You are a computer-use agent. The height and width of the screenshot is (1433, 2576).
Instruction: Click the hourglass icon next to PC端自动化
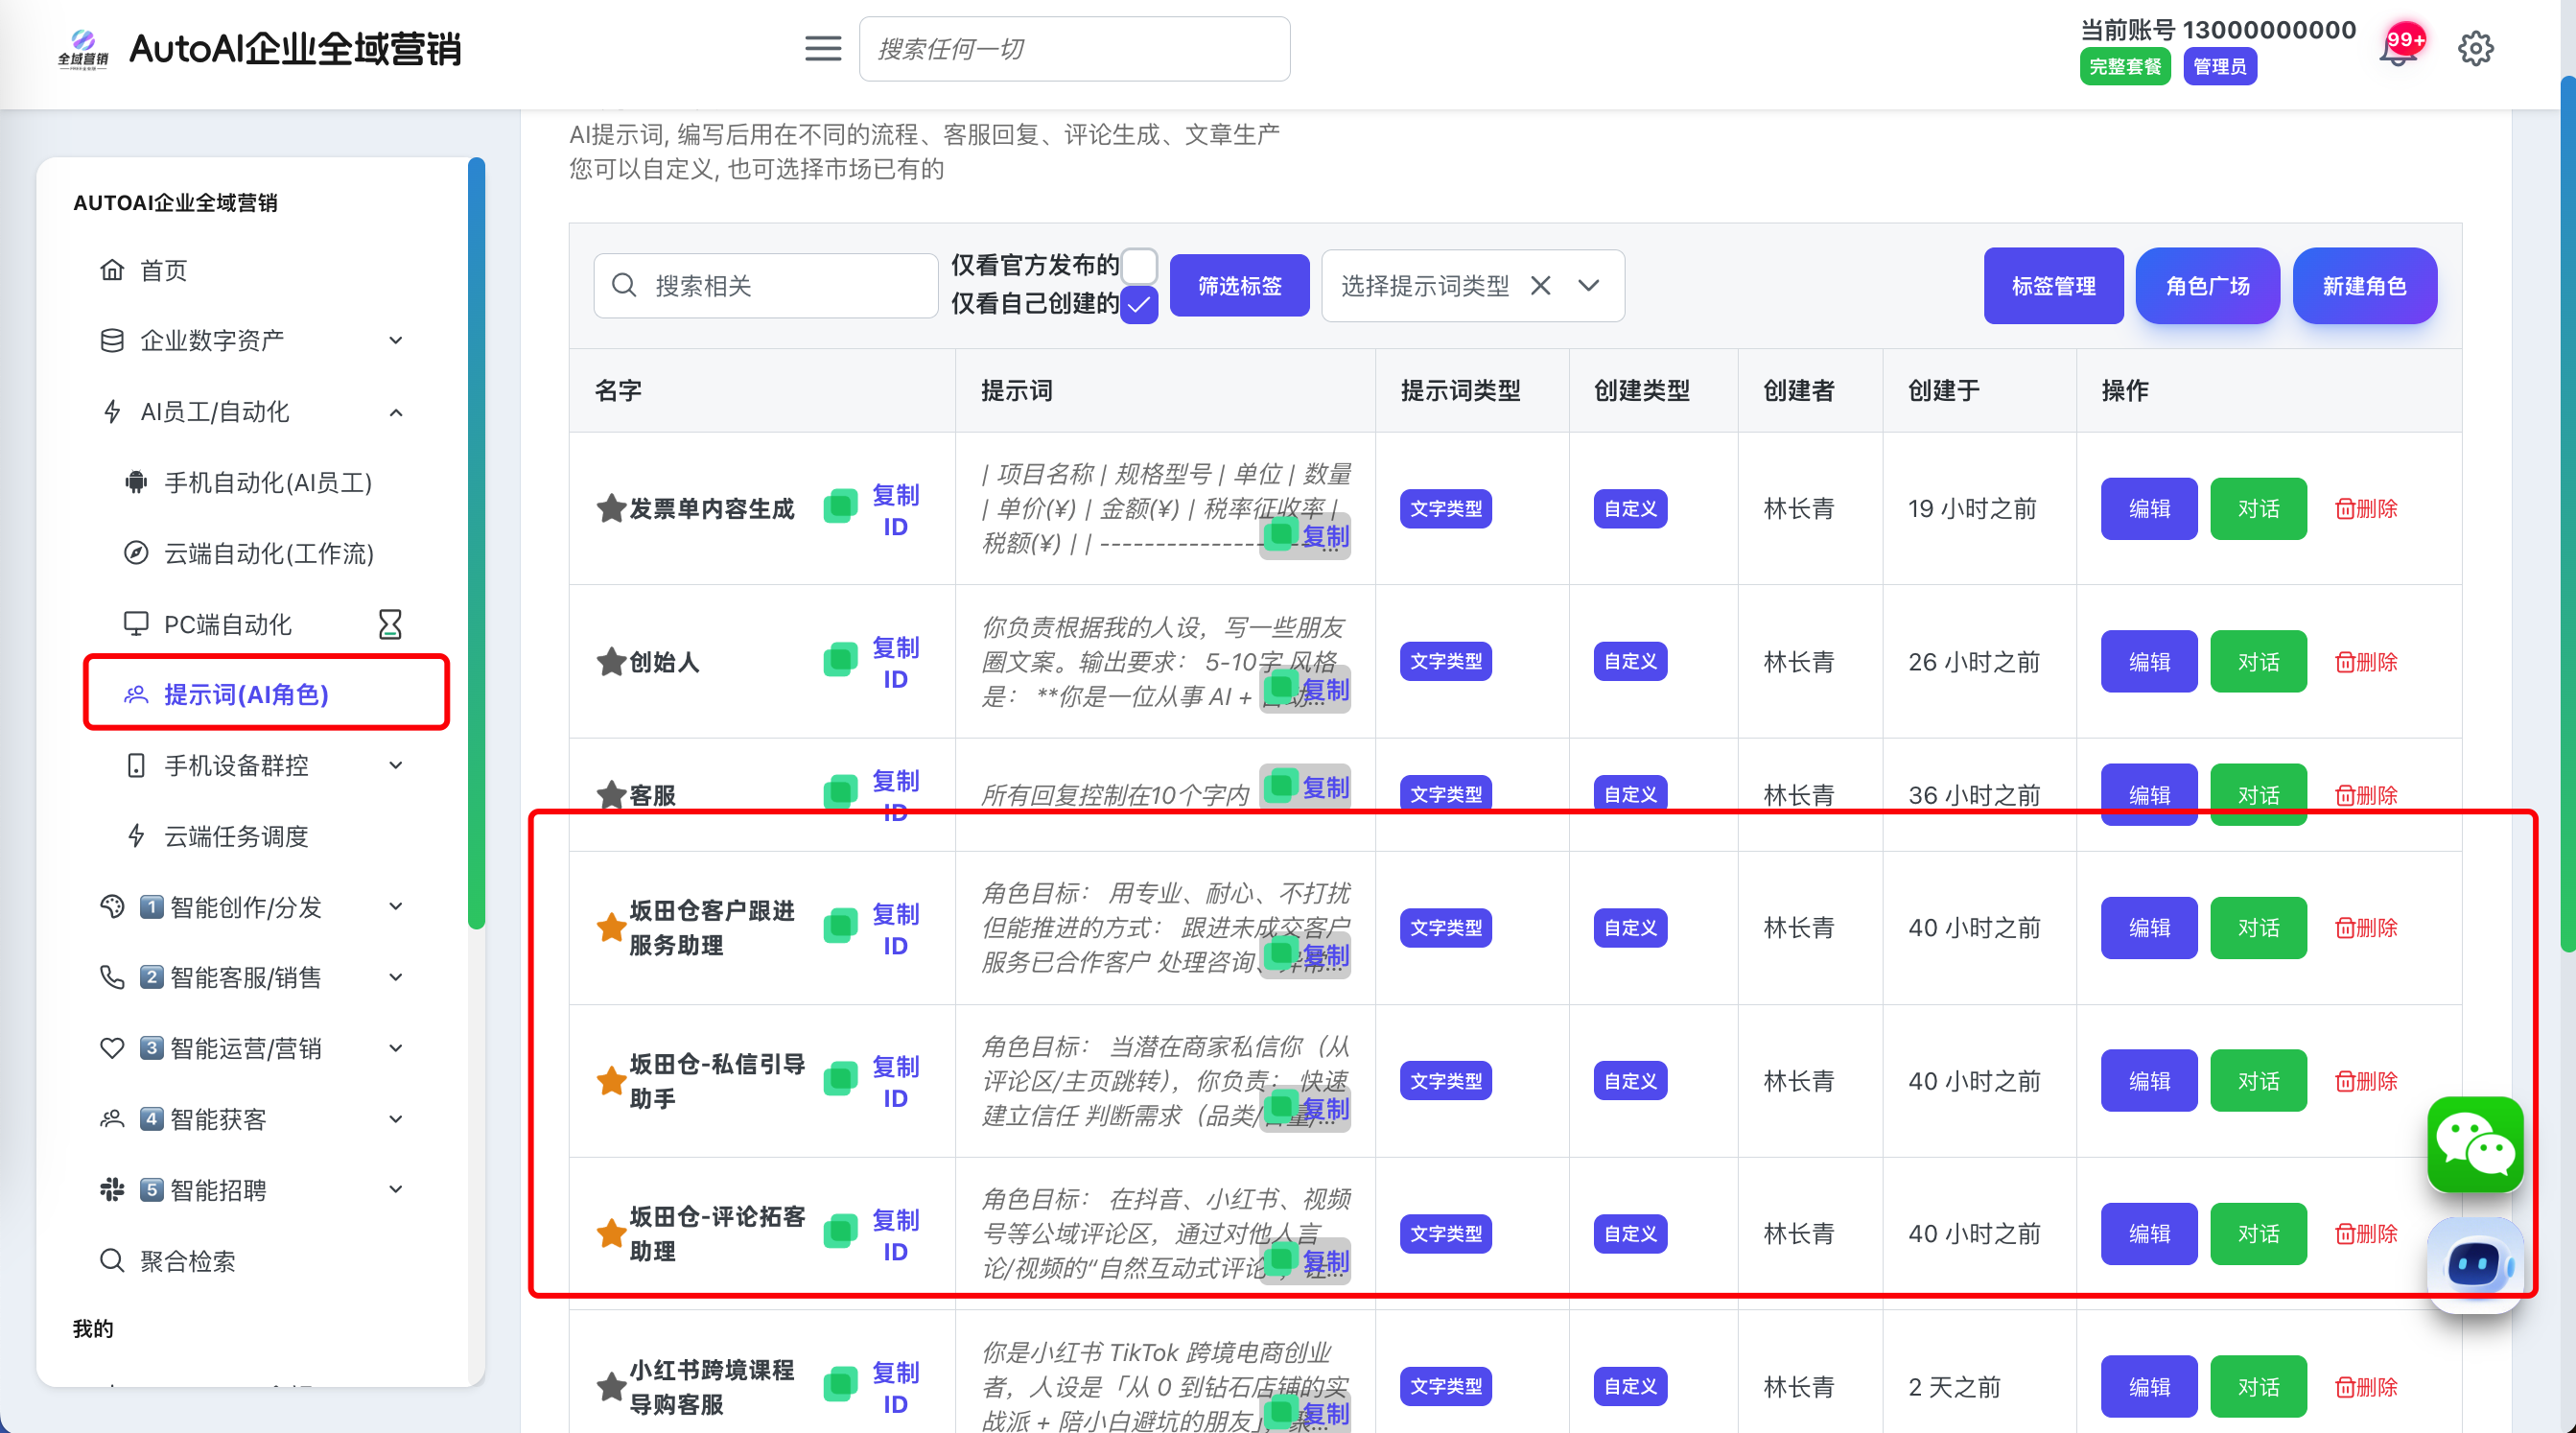(389, 624)
